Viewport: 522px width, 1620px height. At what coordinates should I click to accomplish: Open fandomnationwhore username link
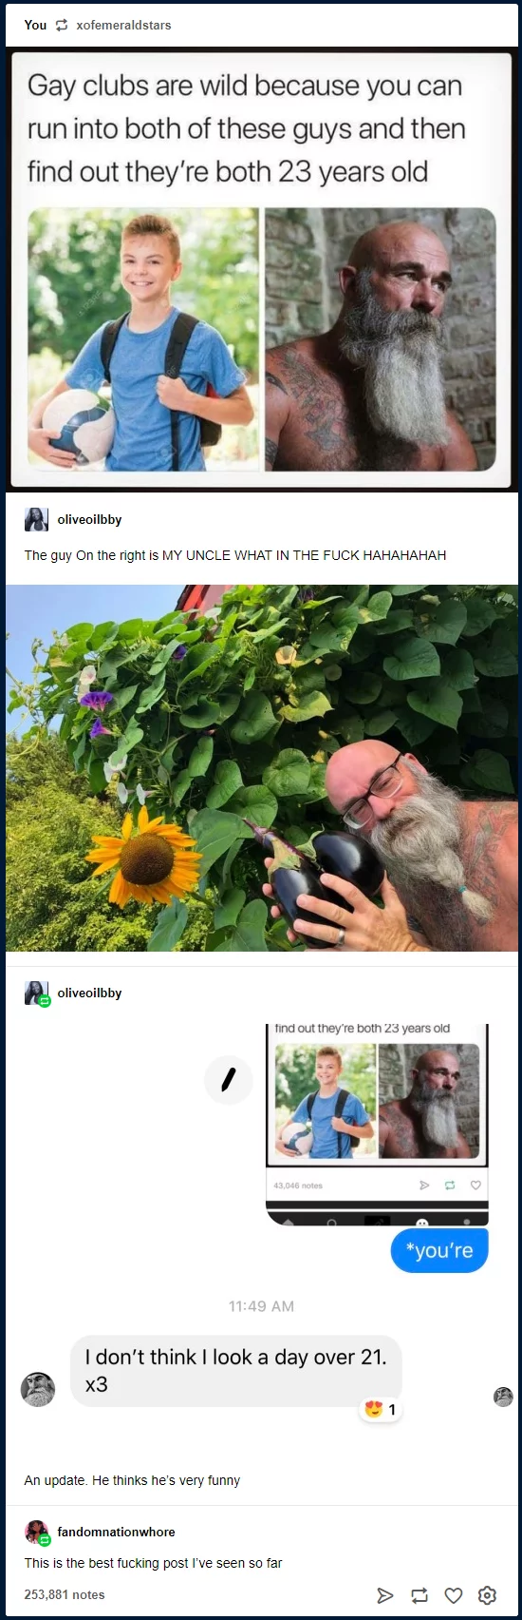point(116,1532)
